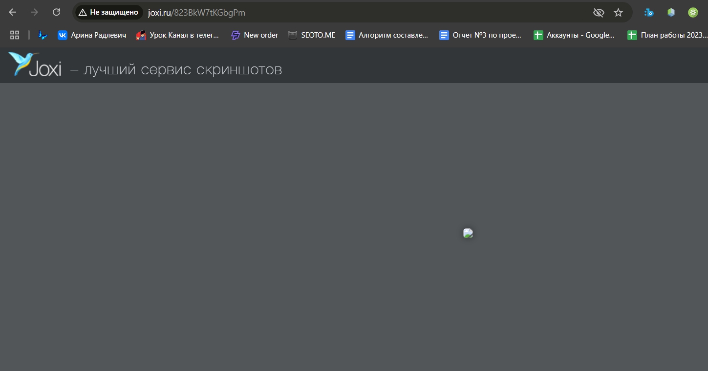This screenshot has height=371, width=708.
Task: Click the crossed-out eye icon in address bar
Action: [599, 13]
